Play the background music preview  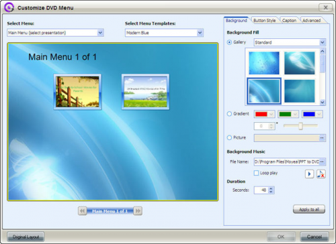[x=309, y=174]
